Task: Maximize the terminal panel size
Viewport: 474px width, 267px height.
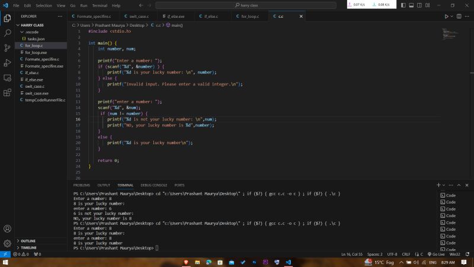Action: [x=460, y=185]
